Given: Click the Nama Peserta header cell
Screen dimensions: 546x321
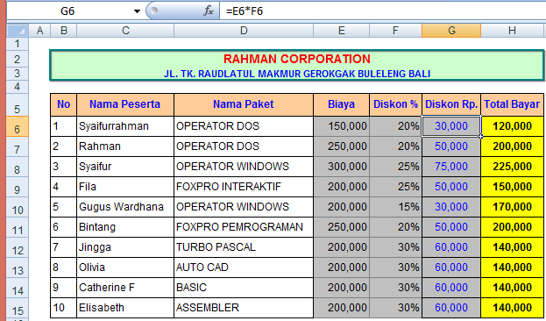Looking at the screenshot, I should tap(125, 104).
